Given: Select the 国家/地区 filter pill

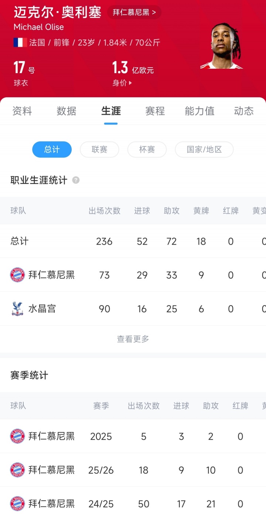Looking at the screenshot, I should pos(204,150).
